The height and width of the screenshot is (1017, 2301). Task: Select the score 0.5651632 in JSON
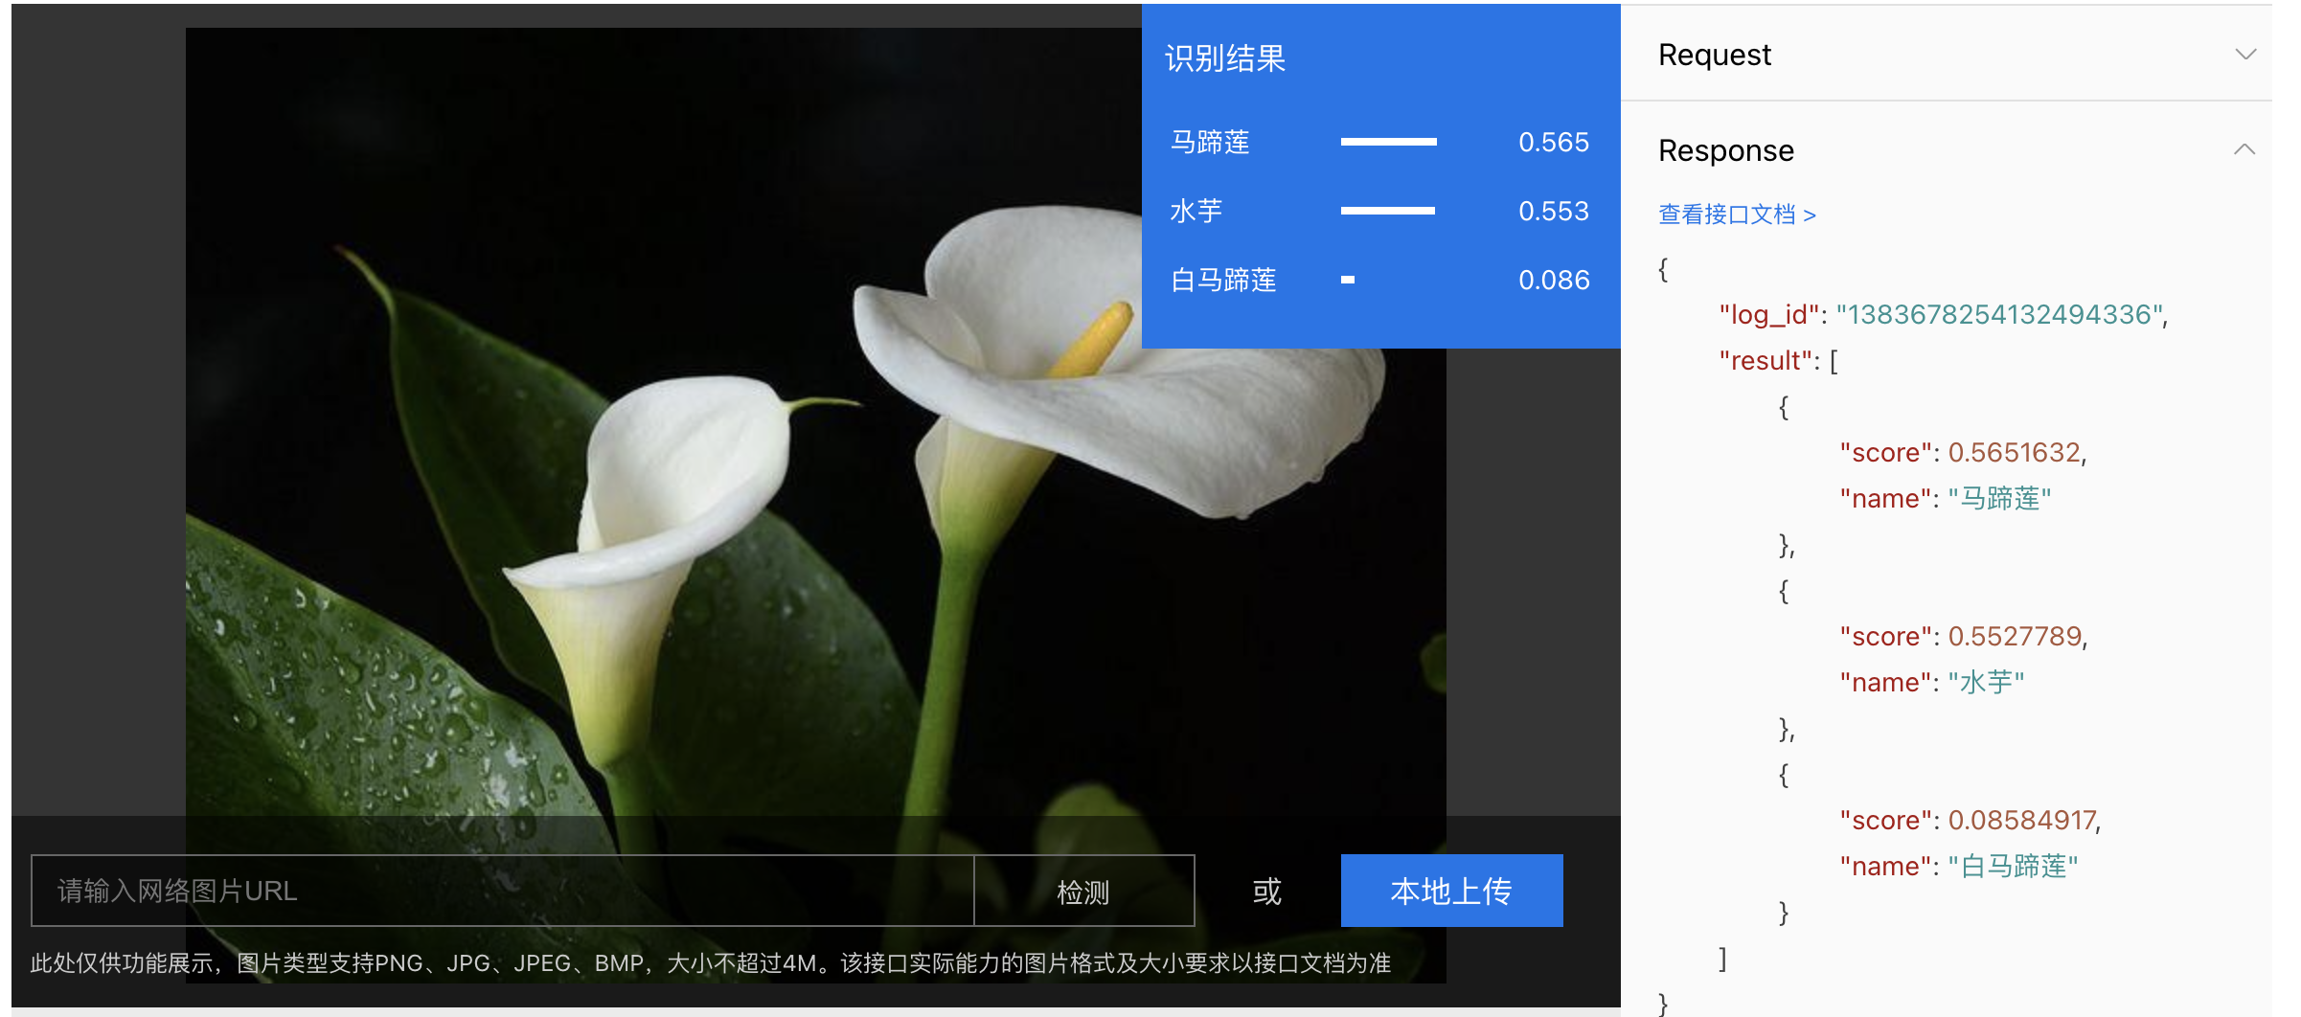click(2015, 451)
